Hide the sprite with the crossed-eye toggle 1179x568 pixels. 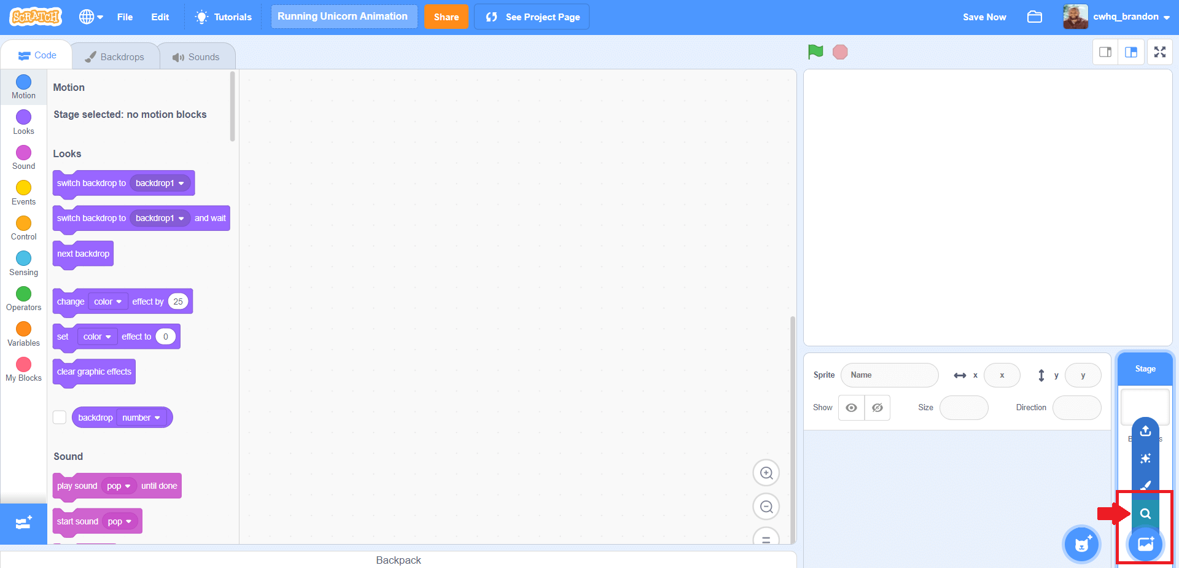tap(877, 407)
